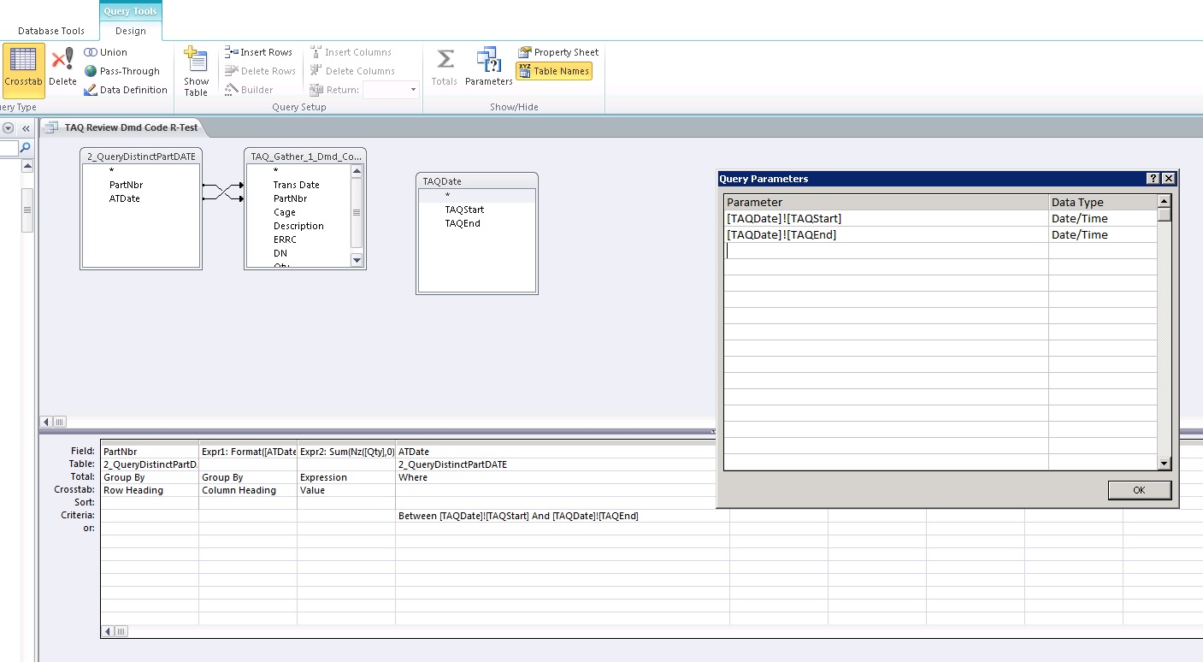Click the empty third parameter row

(886, 251)
